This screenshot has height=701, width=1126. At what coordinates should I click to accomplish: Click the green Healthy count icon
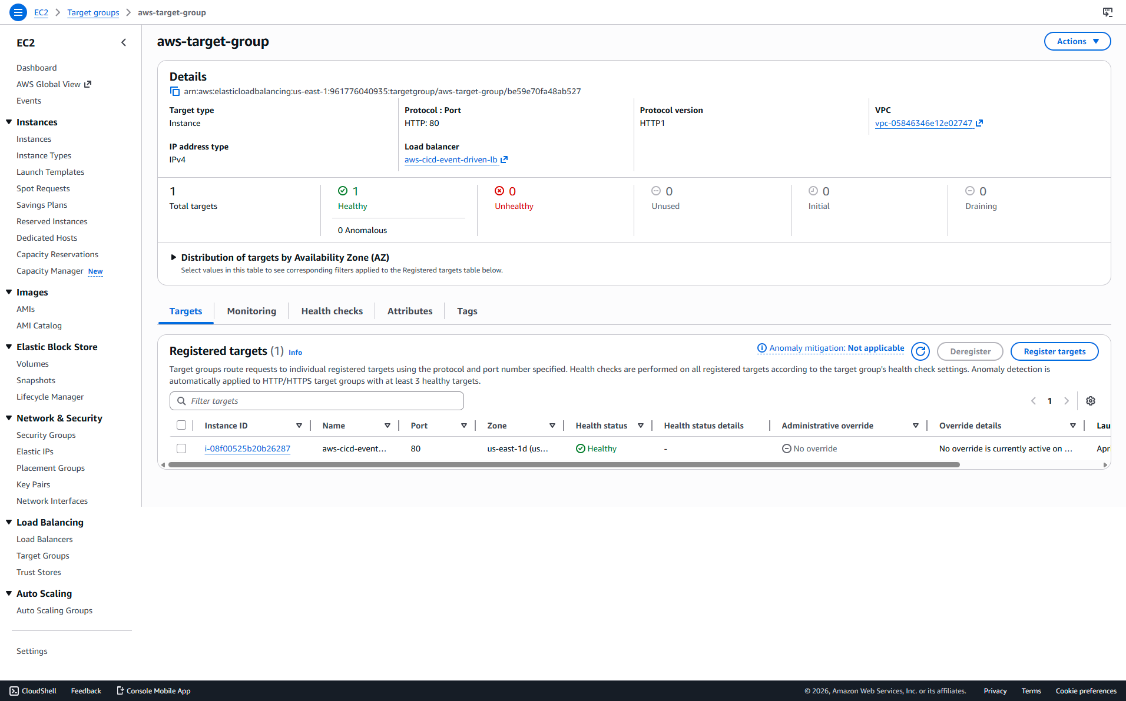pyautogui.click(x=343, y=191)
